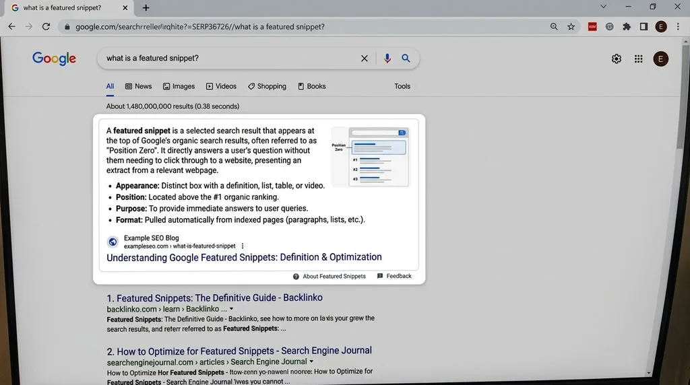The image size is (690, 385).
Task: Switch to the Images tab
Action: (179, 87)
